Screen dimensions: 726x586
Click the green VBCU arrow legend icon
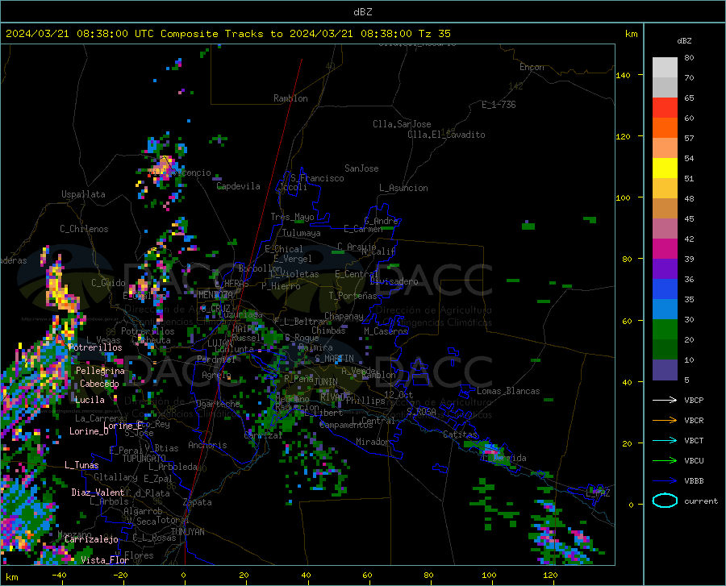coord(665,461)
